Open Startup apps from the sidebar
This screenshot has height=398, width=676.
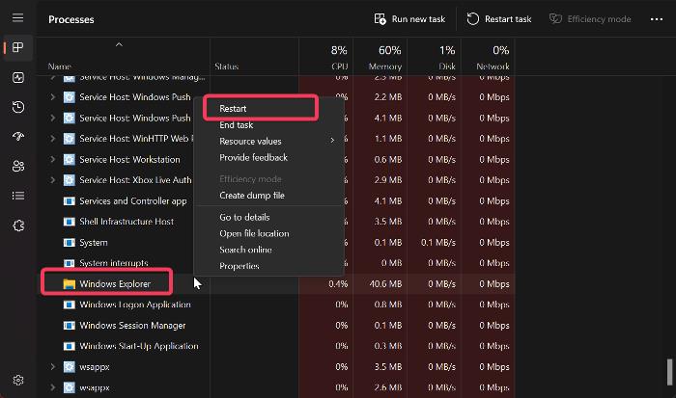tap(18, 137)
